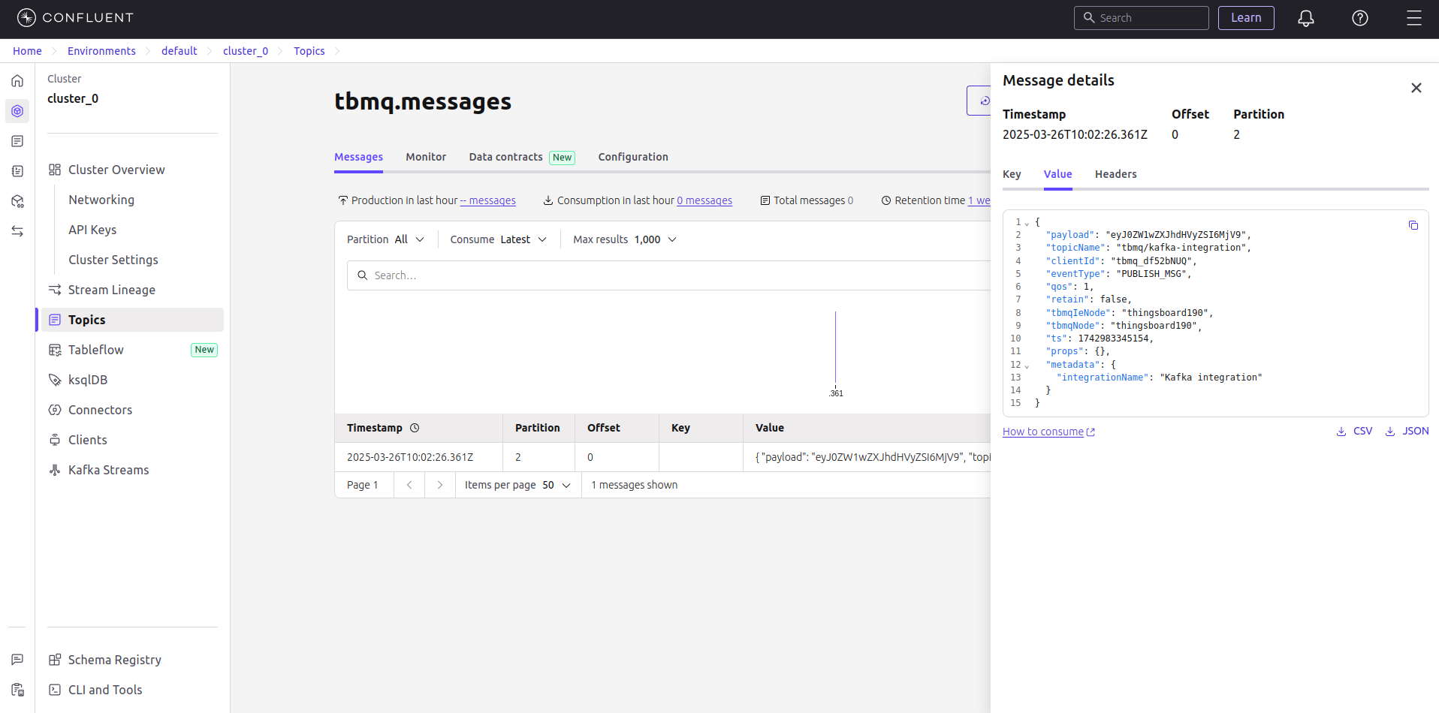Open the Consume Latest dropdown

tap(499, 239)
